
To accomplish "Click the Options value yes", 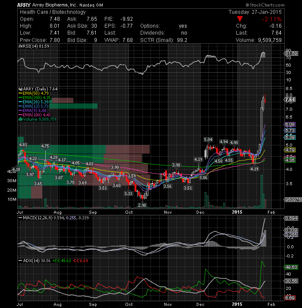I will coord(183,26).
